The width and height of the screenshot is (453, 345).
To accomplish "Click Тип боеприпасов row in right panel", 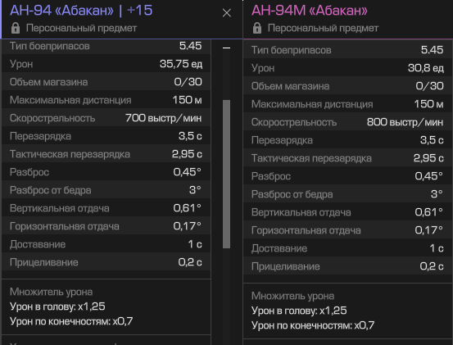I will tap(348, 50).
